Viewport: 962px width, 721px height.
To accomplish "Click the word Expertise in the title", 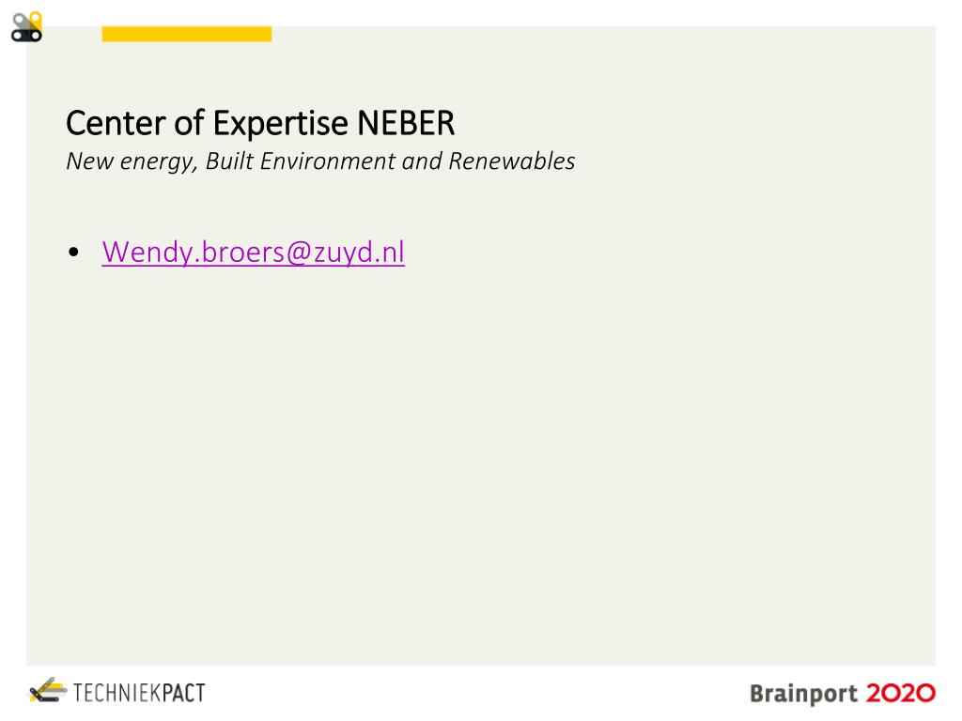I will click(281, 125).
